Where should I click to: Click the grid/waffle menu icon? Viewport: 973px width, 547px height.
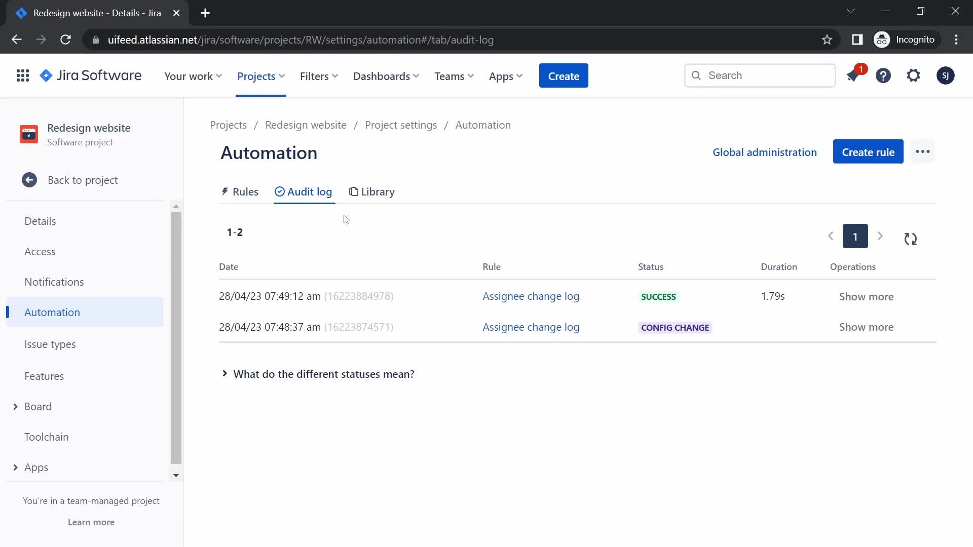tap(22, 75)
